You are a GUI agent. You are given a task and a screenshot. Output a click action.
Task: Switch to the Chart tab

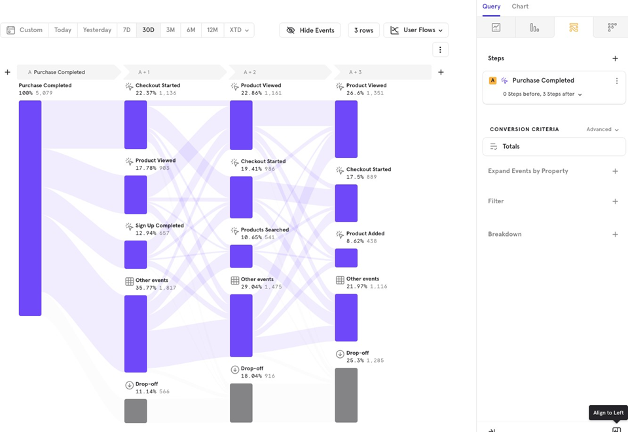tap(520, 7)
